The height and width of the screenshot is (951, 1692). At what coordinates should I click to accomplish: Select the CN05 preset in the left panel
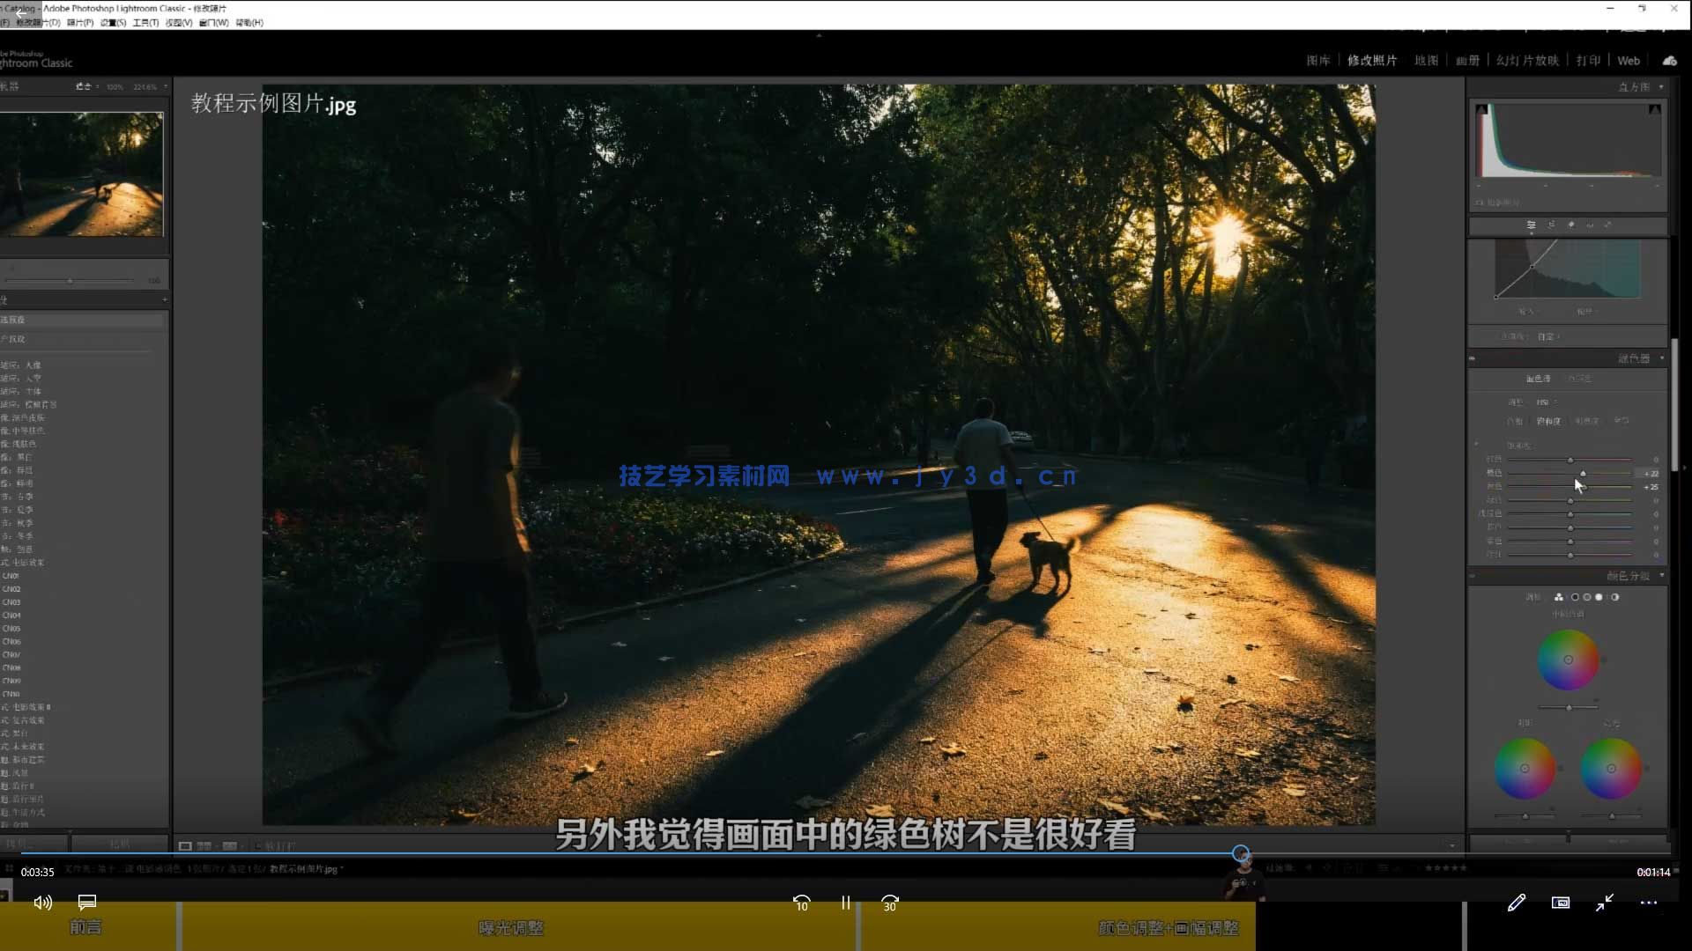(13, 628)
